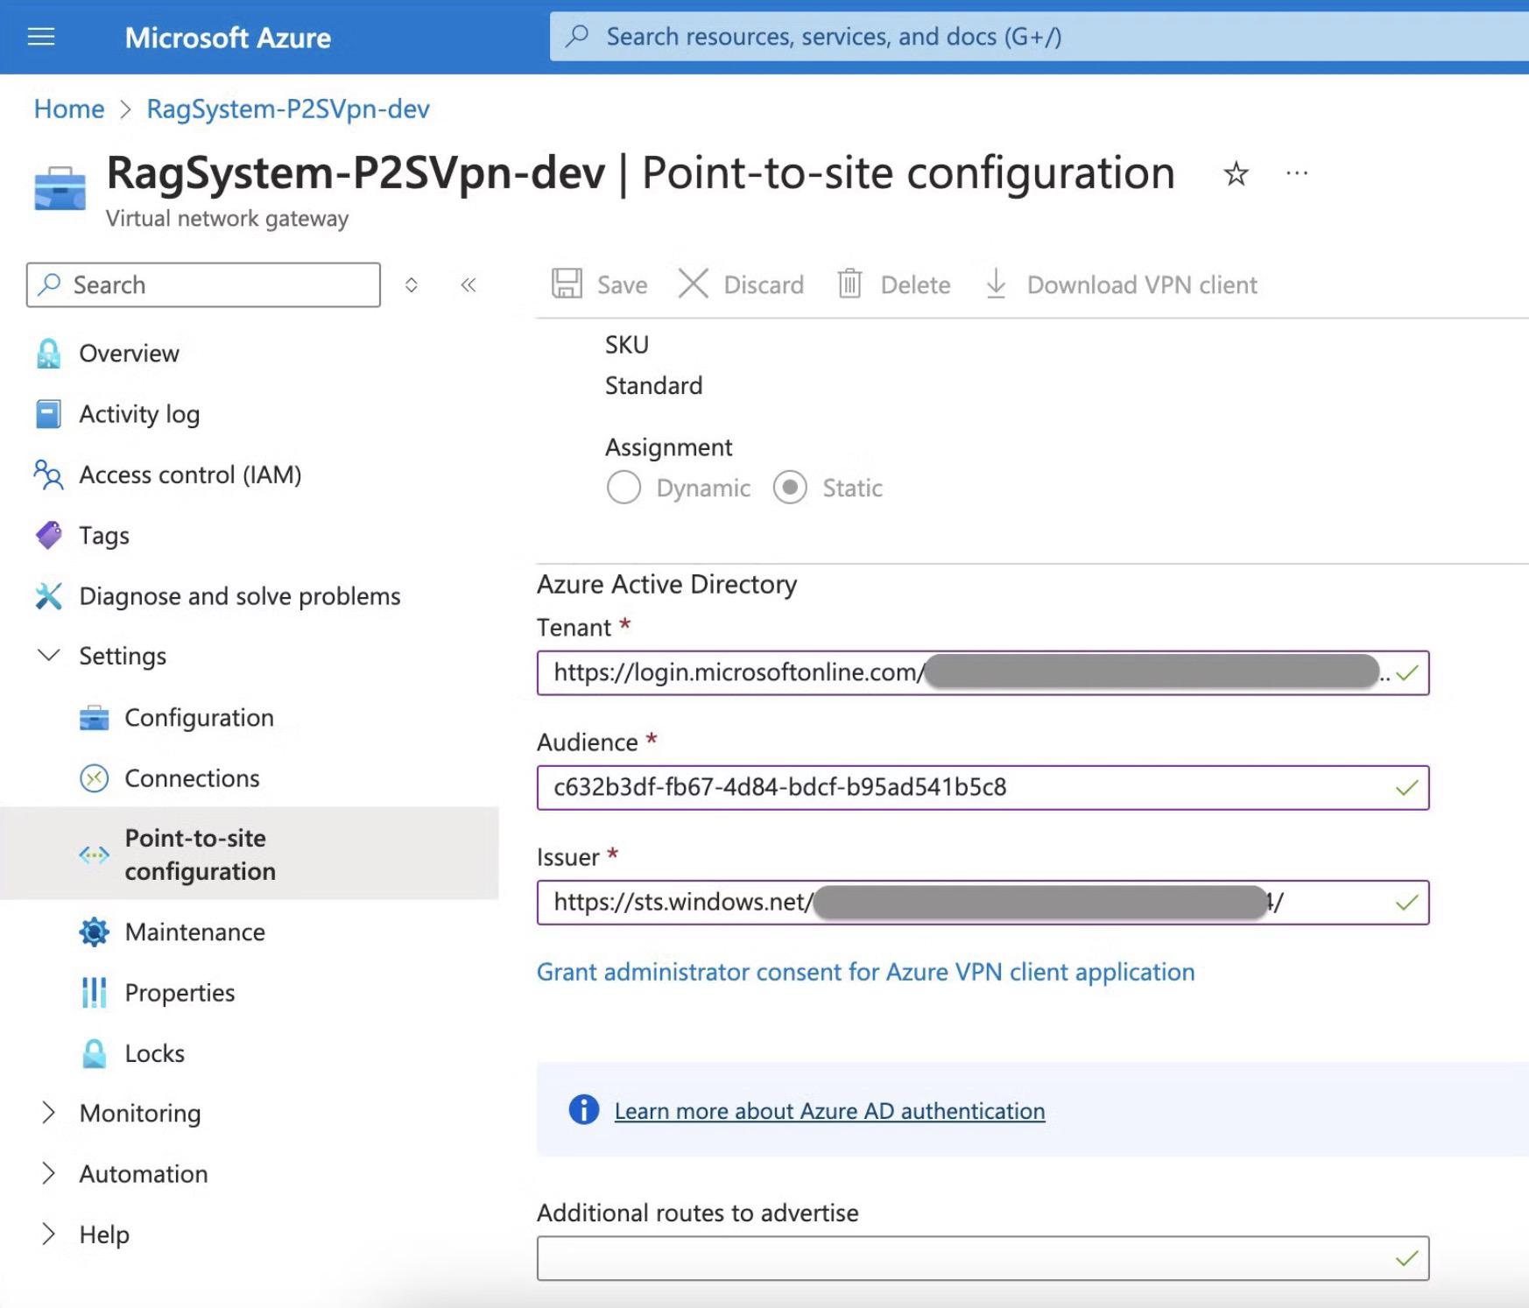This screenshot has width=1529, height=1308.
Task: Collapse the sidebar with double chevron
Action: [x=469, y=285]
